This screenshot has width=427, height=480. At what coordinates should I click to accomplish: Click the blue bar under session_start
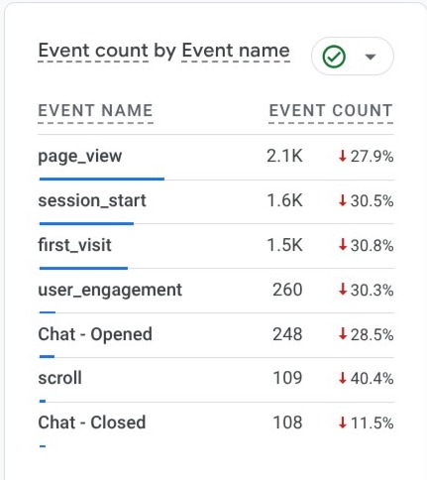(86, 224)
